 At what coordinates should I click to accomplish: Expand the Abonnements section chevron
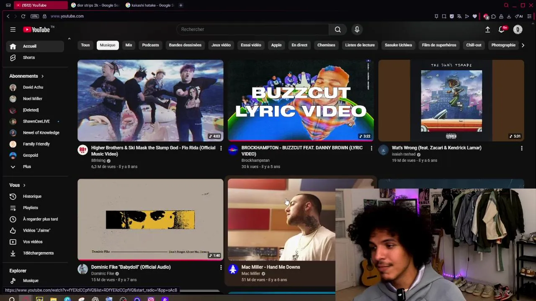tap(42, 76)
